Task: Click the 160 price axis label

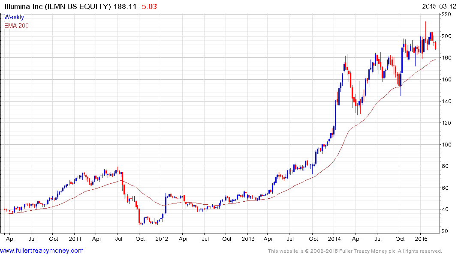Action: [x=446, y=80]
